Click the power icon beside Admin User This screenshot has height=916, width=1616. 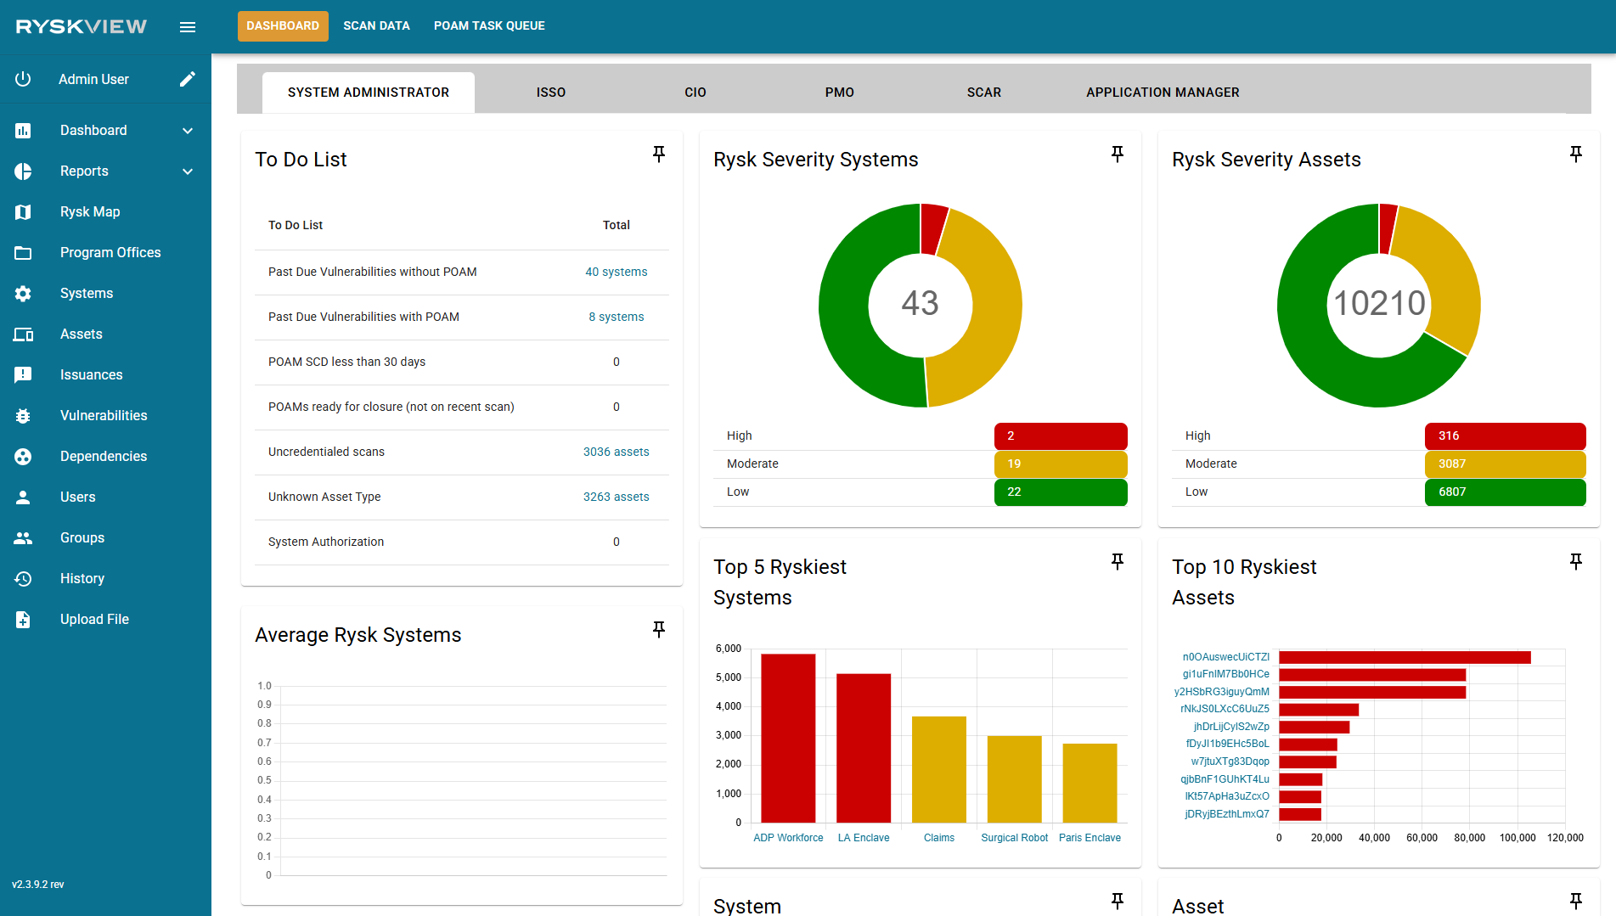pyautogui.click(x=23, y=79)
